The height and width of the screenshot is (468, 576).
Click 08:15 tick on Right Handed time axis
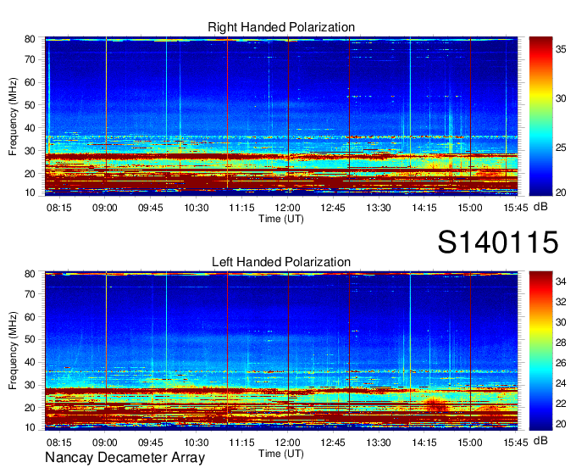tap(58, 208)
